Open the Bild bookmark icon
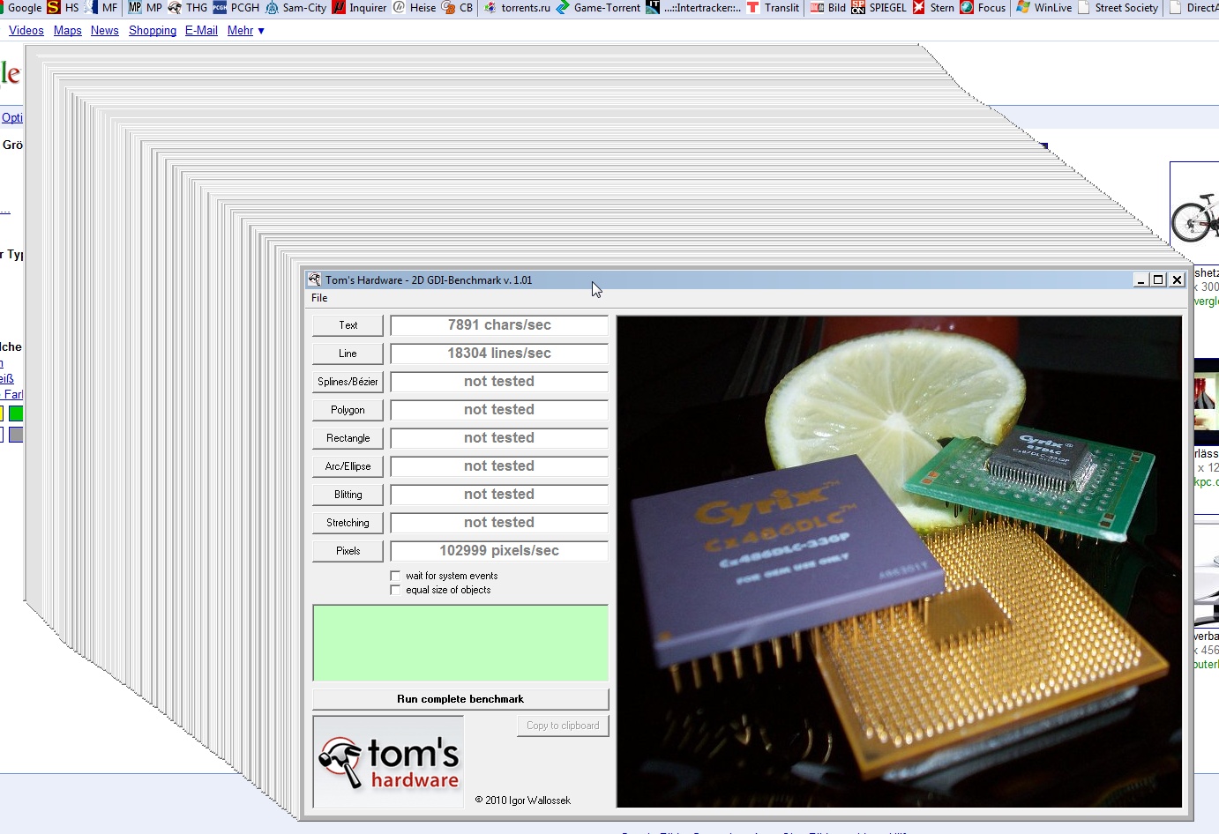 click(817, 7)
